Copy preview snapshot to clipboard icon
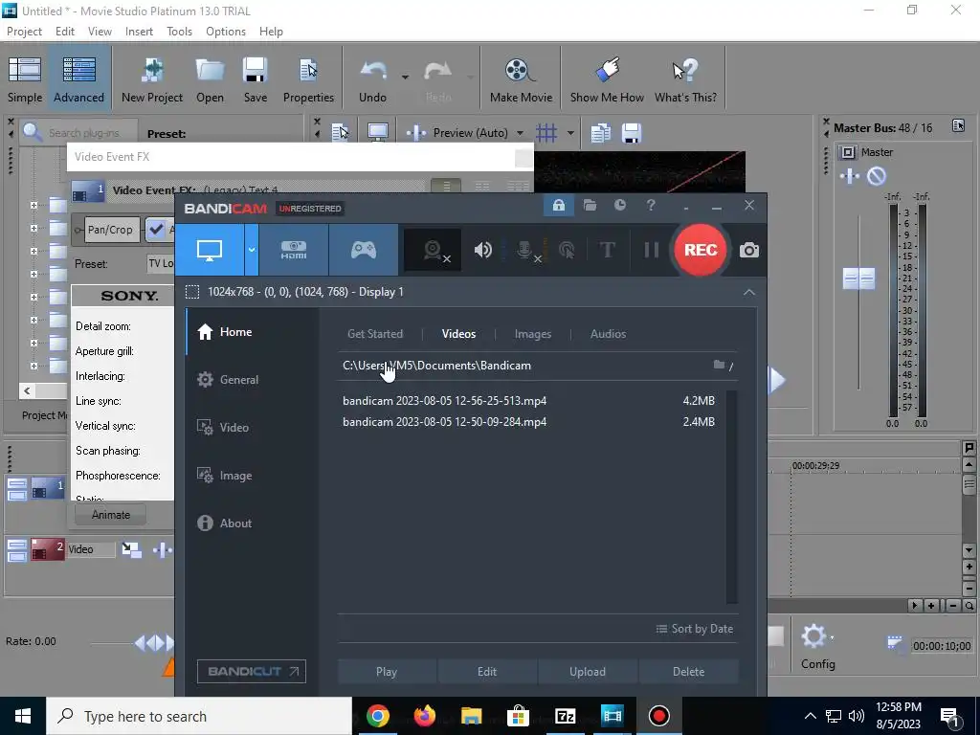 tap(601, 132)
